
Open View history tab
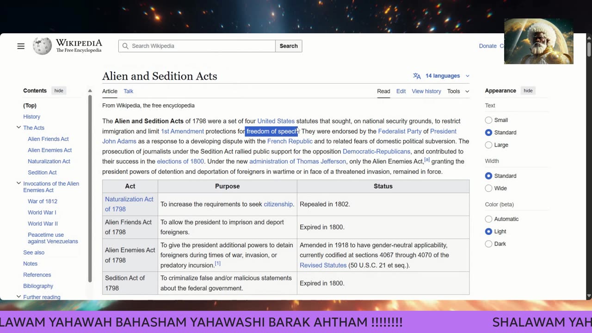coord(426,91)
